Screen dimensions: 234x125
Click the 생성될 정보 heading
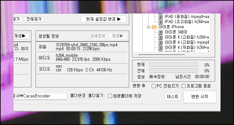(49, 36)
